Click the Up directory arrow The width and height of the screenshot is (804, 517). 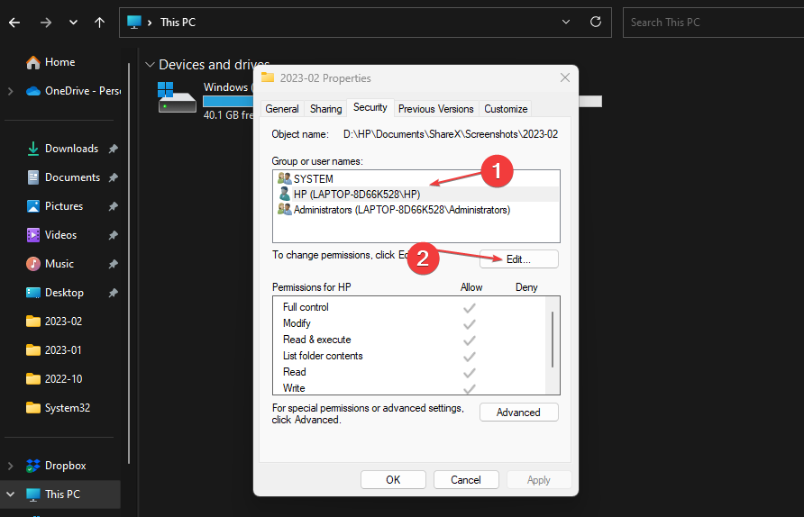pos(99,23)
